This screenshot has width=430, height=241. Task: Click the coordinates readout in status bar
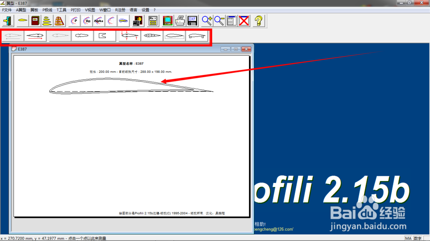[x=53, y=238]
